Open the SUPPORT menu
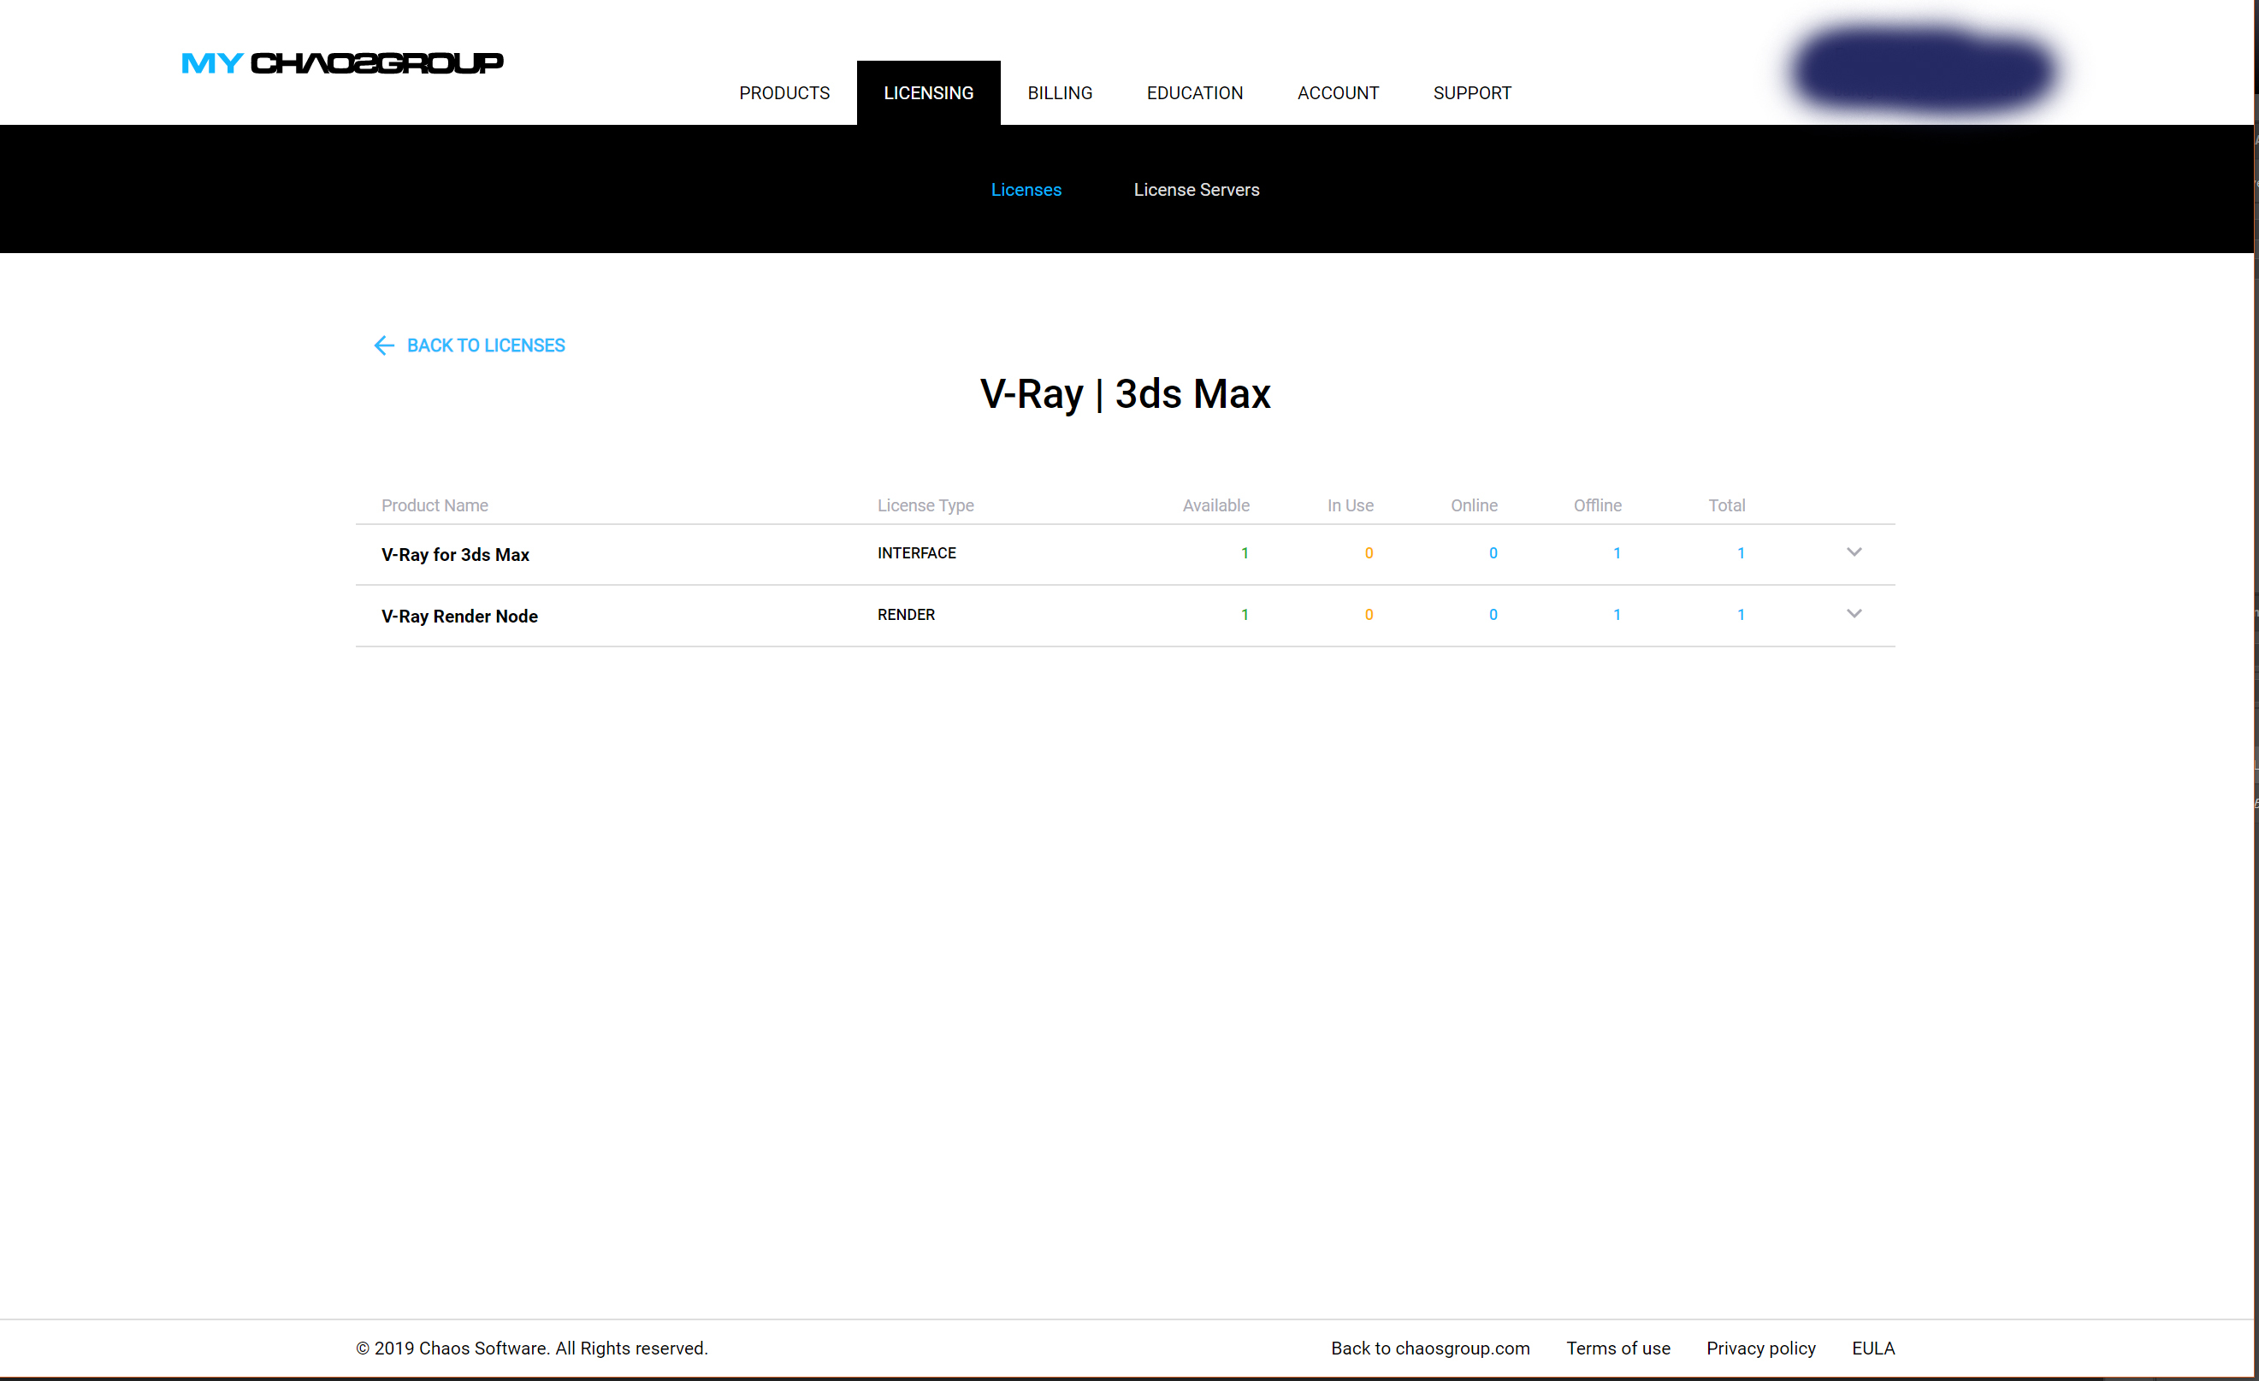2259x1381 pixels. 1471,92
